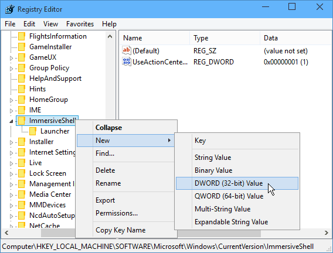The image size is (333, 253).
Task: Choose Permissions... in the context menu
Action: coord(127,213)
